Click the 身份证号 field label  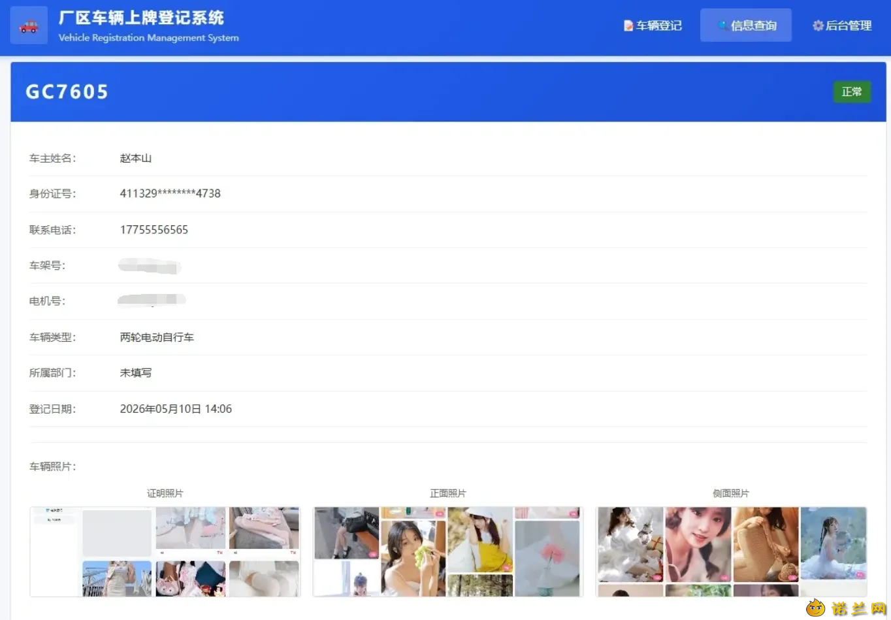(52, 193)
